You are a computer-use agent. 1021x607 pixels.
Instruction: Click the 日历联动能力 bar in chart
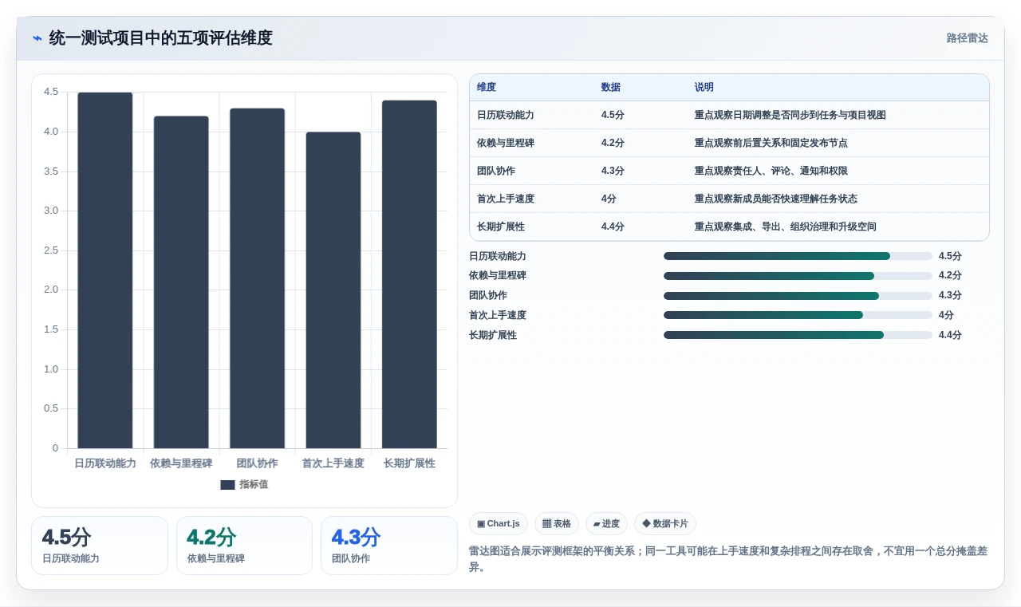[105, 270]
